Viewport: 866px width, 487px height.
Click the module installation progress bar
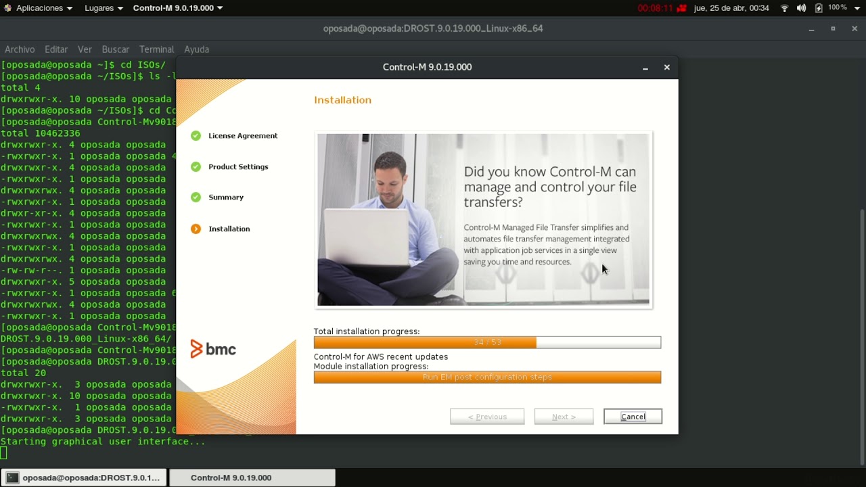click(x=487, y=377)
